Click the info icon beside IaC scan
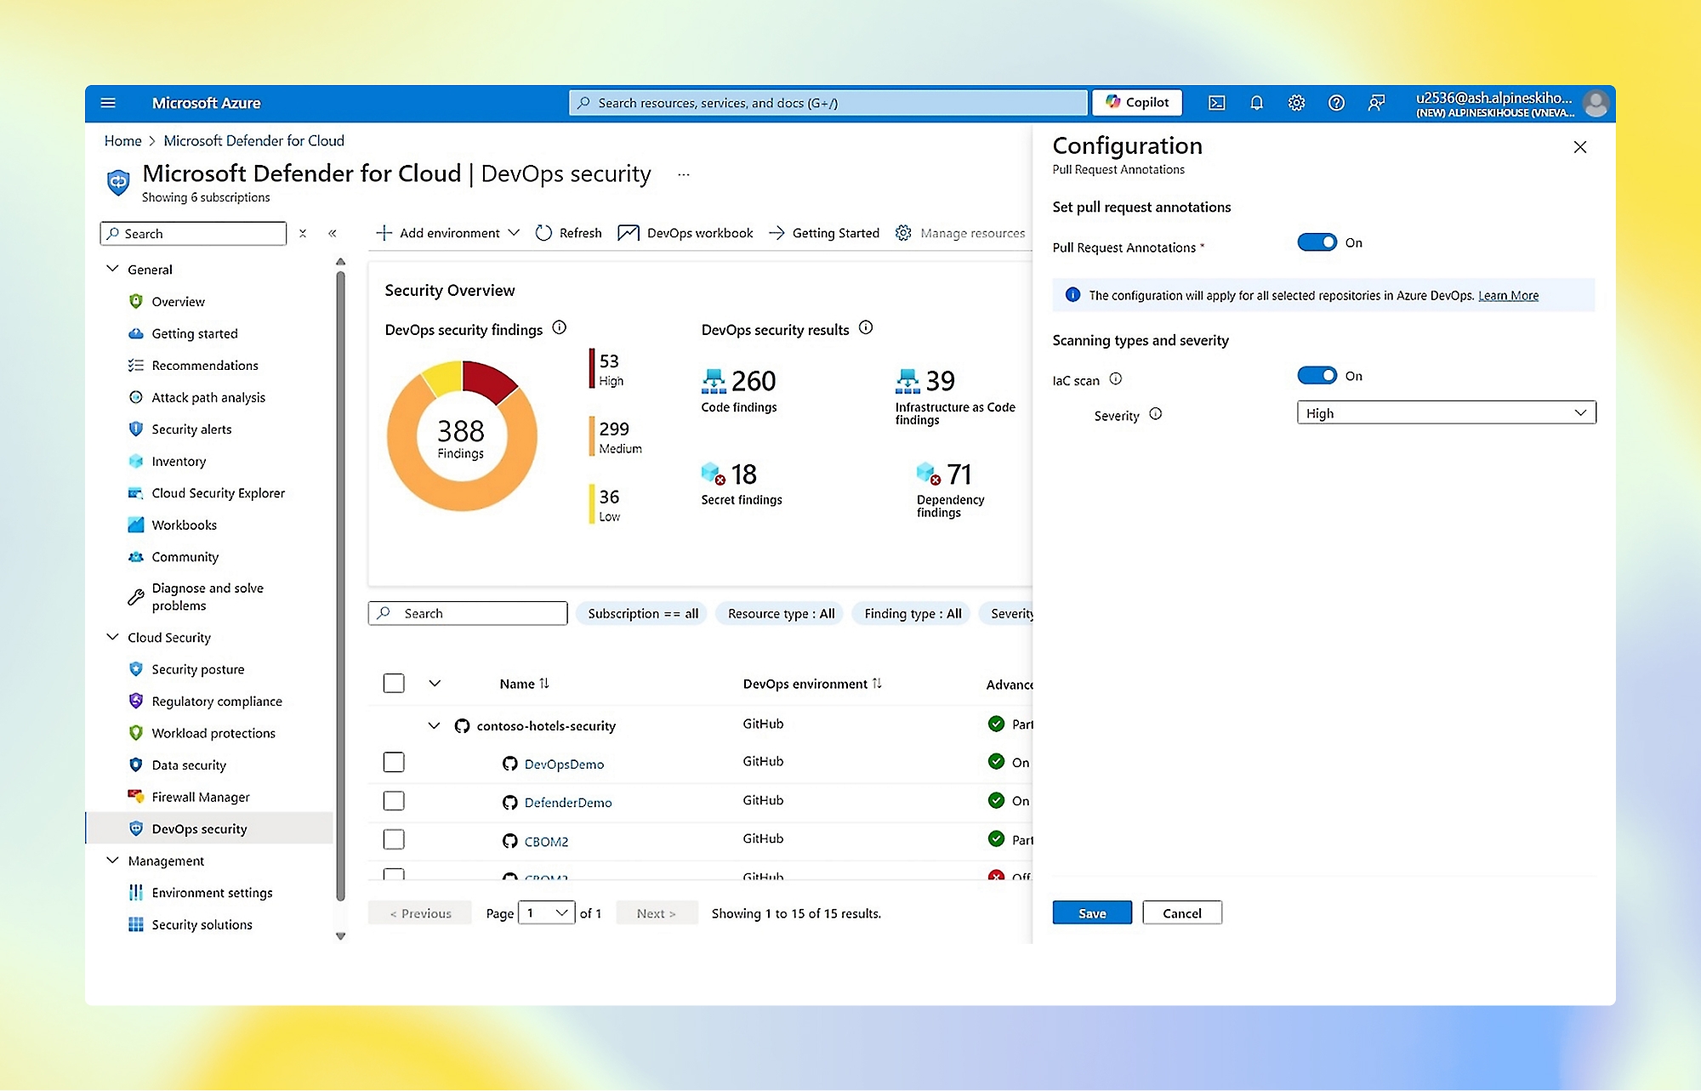1701x1091 pixels. [1116, 378]
